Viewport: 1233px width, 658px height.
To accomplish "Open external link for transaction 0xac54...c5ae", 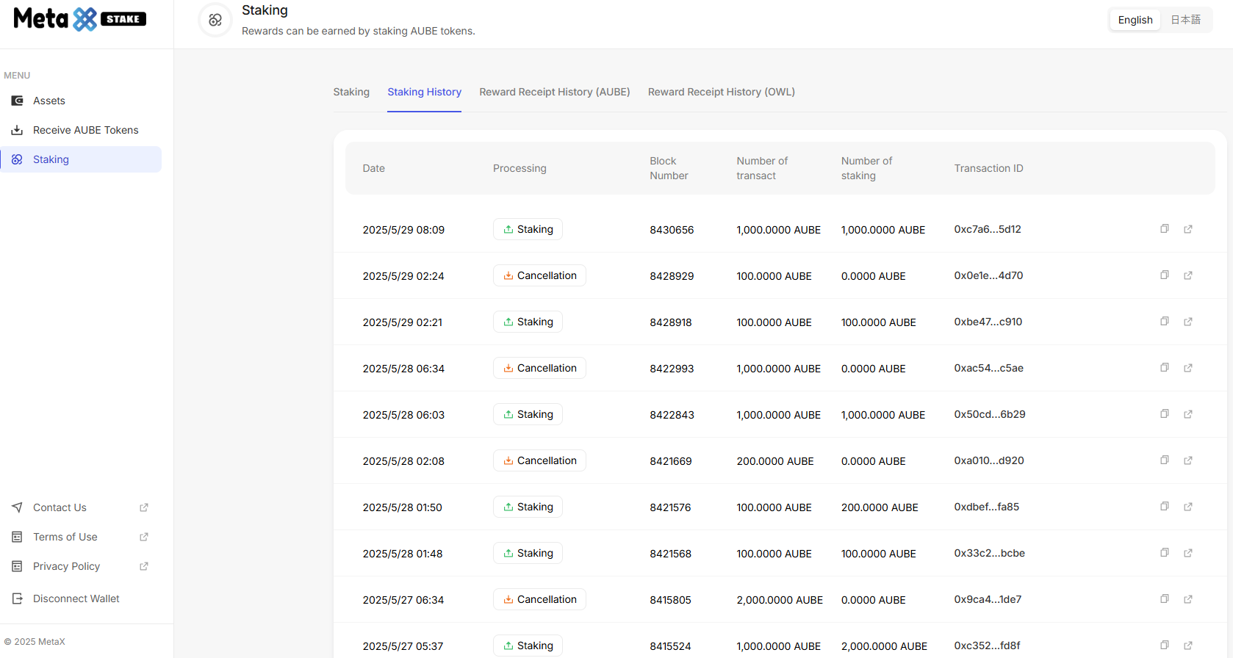I will (x=1187, y=368).
